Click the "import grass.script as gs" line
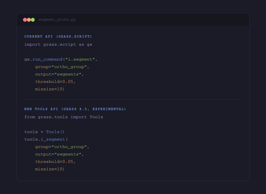Screen dimensions: 266x194 tap(58, 44)
